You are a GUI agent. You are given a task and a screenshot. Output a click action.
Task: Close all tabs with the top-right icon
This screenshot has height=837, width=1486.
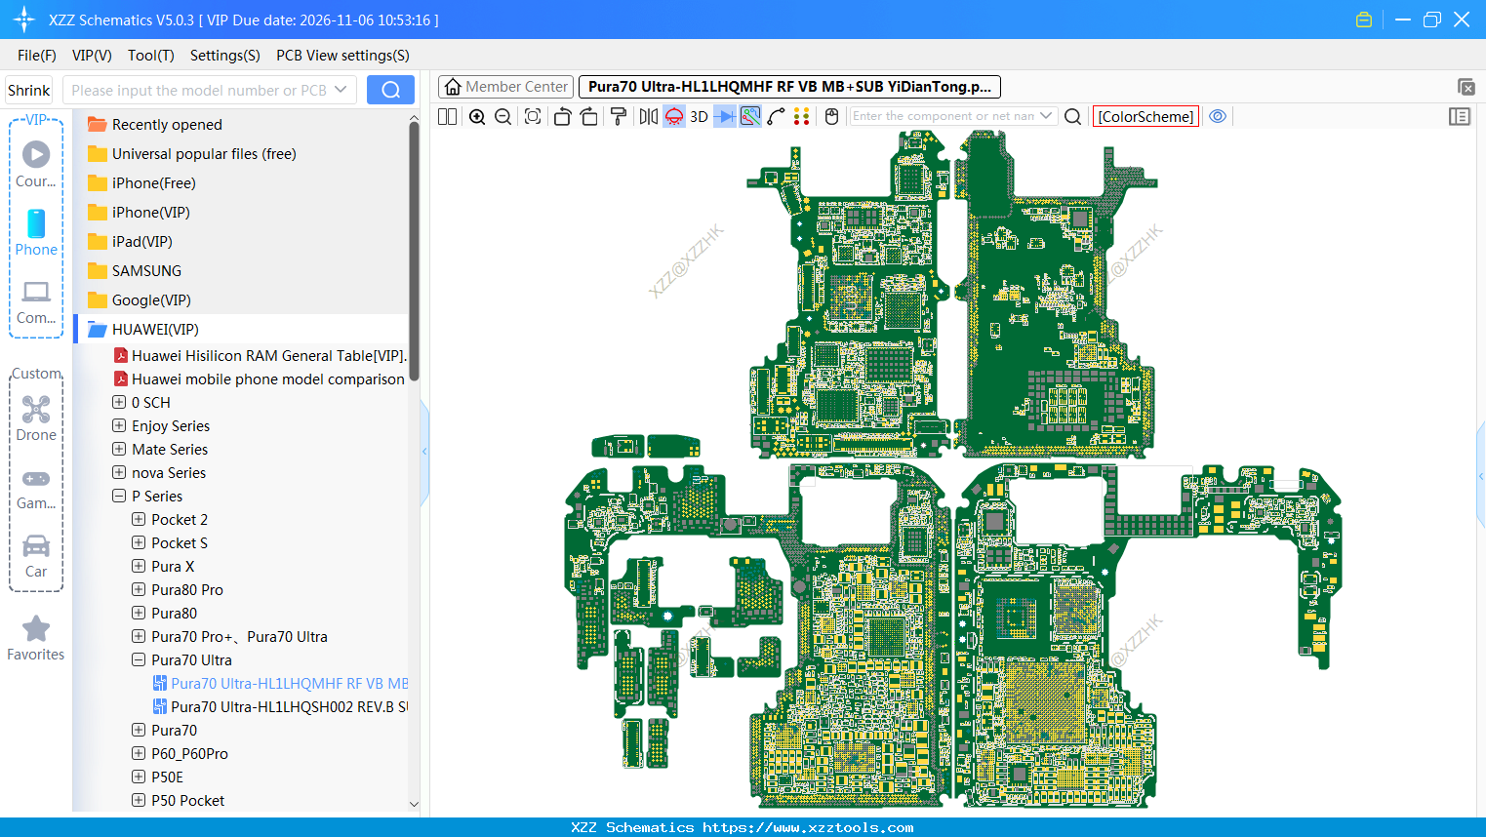[1466, 87]
